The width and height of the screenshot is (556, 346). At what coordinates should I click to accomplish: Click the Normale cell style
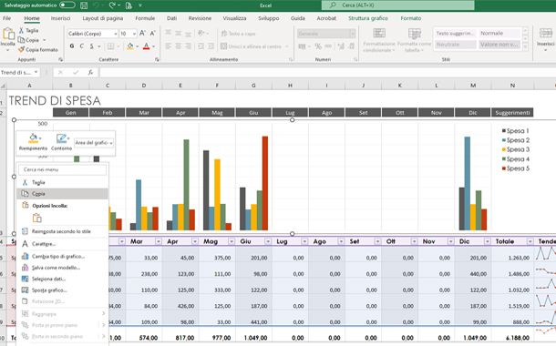point(499,34)
